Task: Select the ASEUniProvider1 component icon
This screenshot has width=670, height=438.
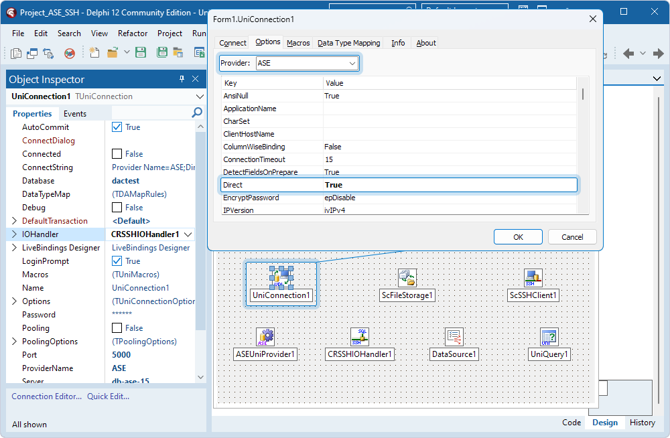Action: pos(265,337)
